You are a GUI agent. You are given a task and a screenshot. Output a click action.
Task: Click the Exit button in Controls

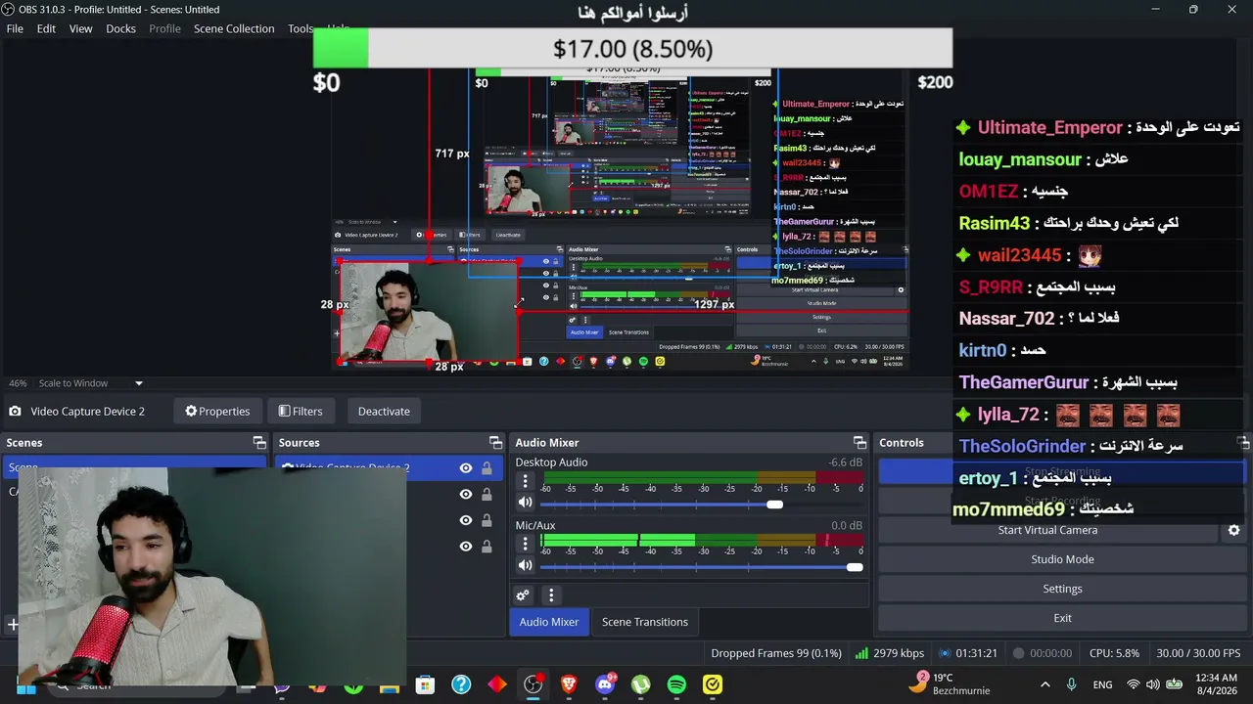[1062, 618]
